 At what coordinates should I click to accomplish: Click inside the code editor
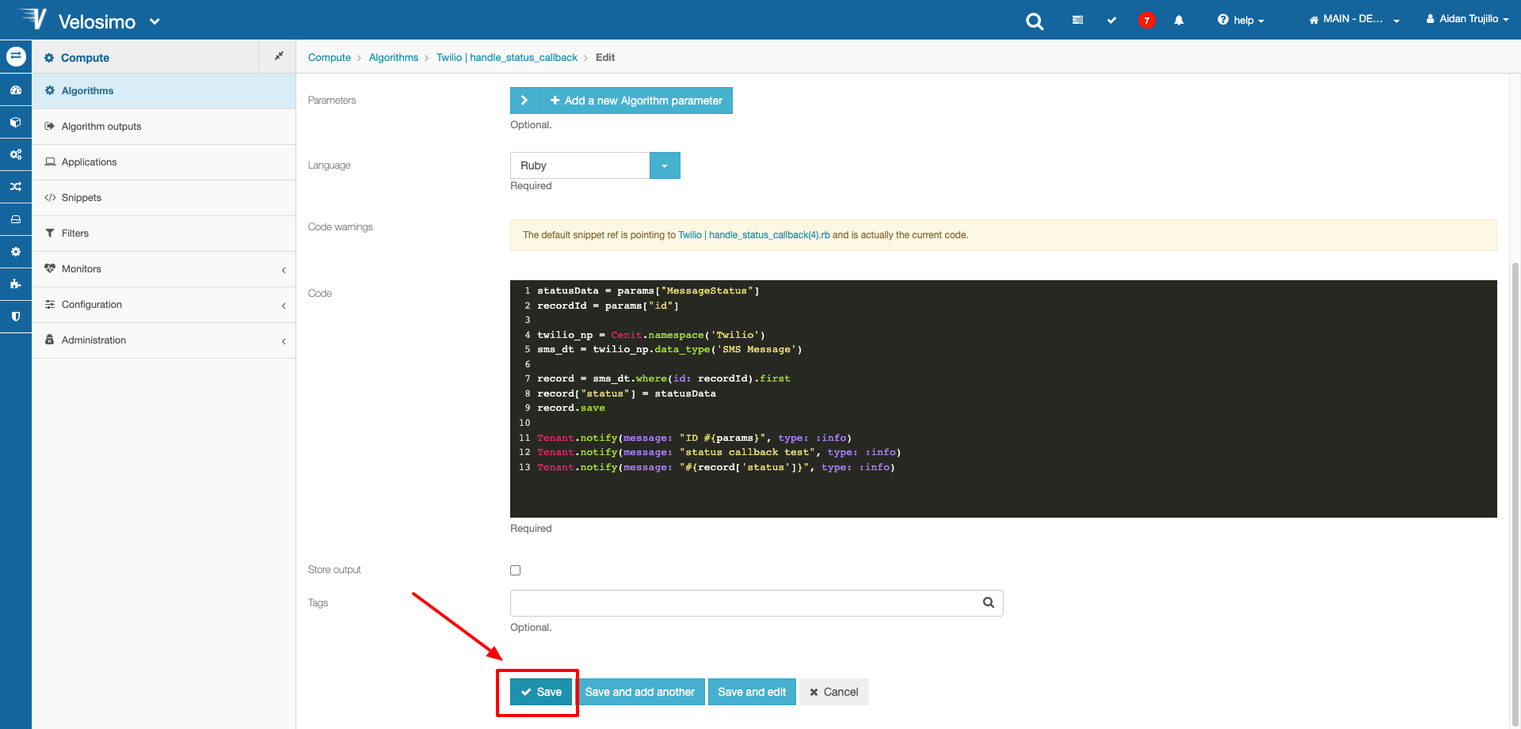click(x=1004, y=399)
